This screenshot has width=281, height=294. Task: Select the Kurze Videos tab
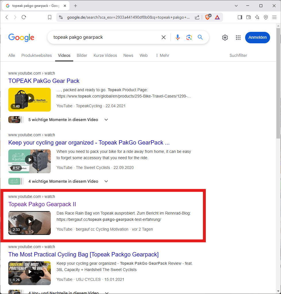pyautogui.click(x=105, y=55)
